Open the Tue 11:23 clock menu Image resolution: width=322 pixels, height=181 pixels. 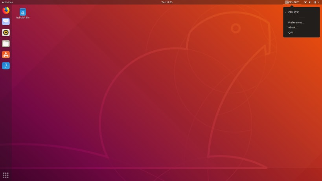pyautogui.click(x=167, y=2)
